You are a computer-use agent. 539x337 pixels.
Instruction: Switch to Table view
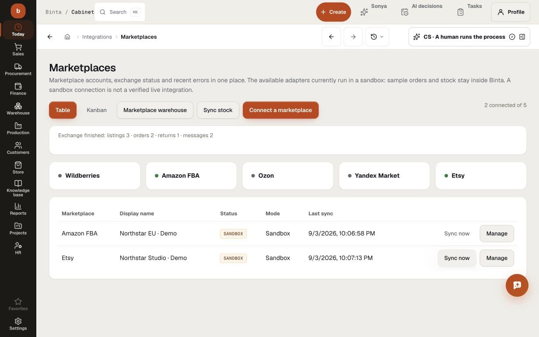coord(63,110)
